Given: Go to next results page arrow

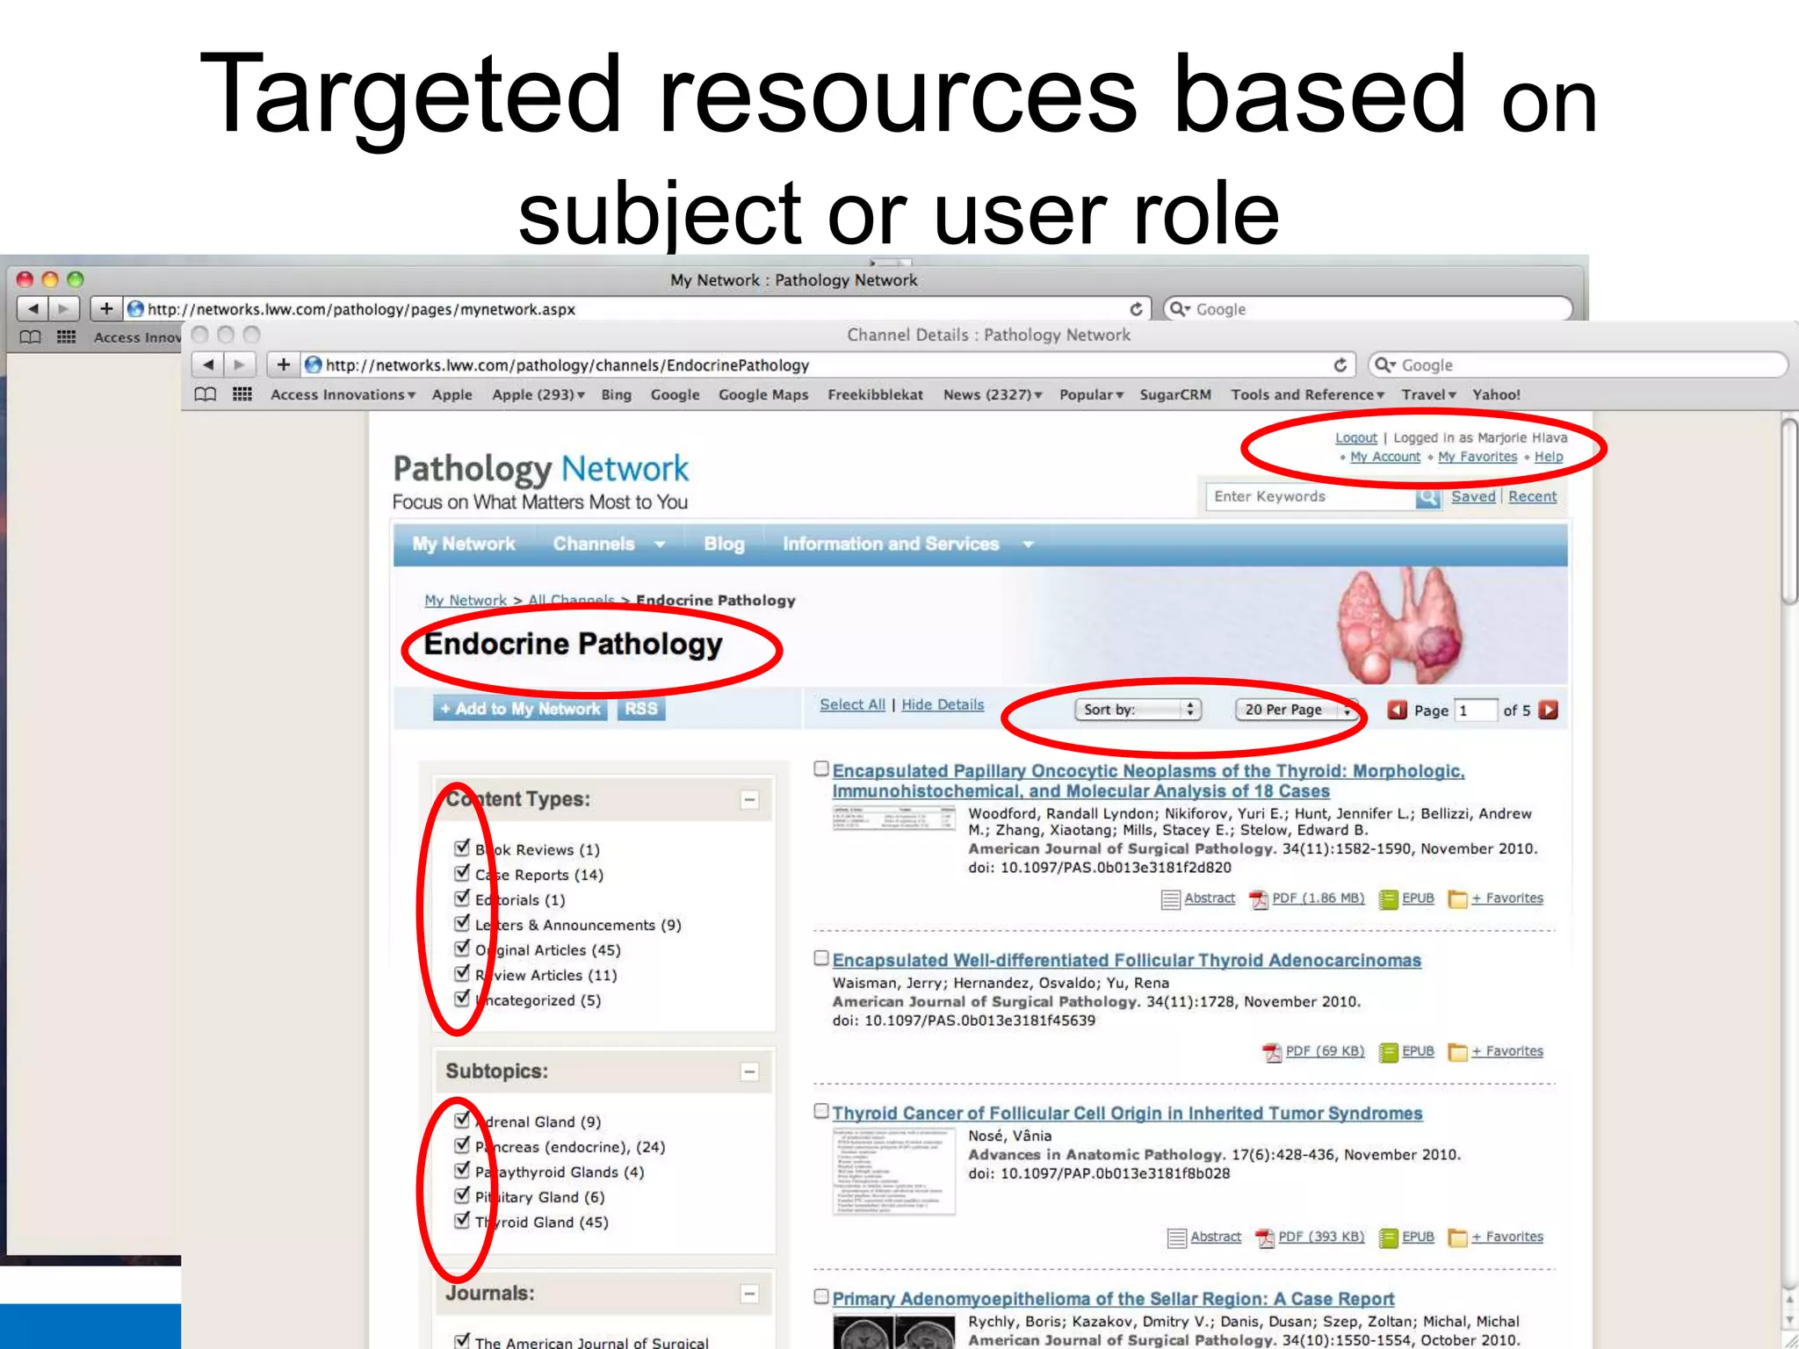Looking at the screenshot, I should point(1549,710).
